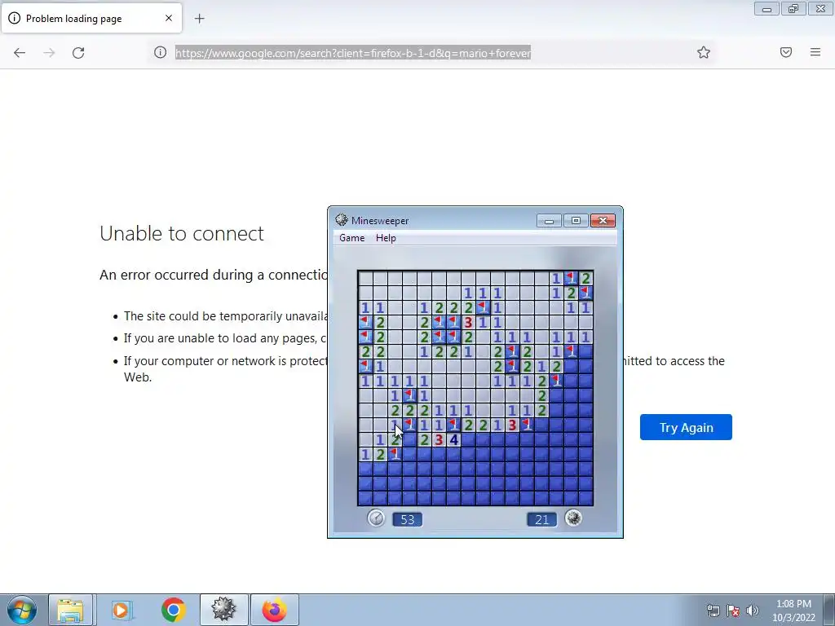
Task: Reload the page in Firefox
Action: click(78, 53)
